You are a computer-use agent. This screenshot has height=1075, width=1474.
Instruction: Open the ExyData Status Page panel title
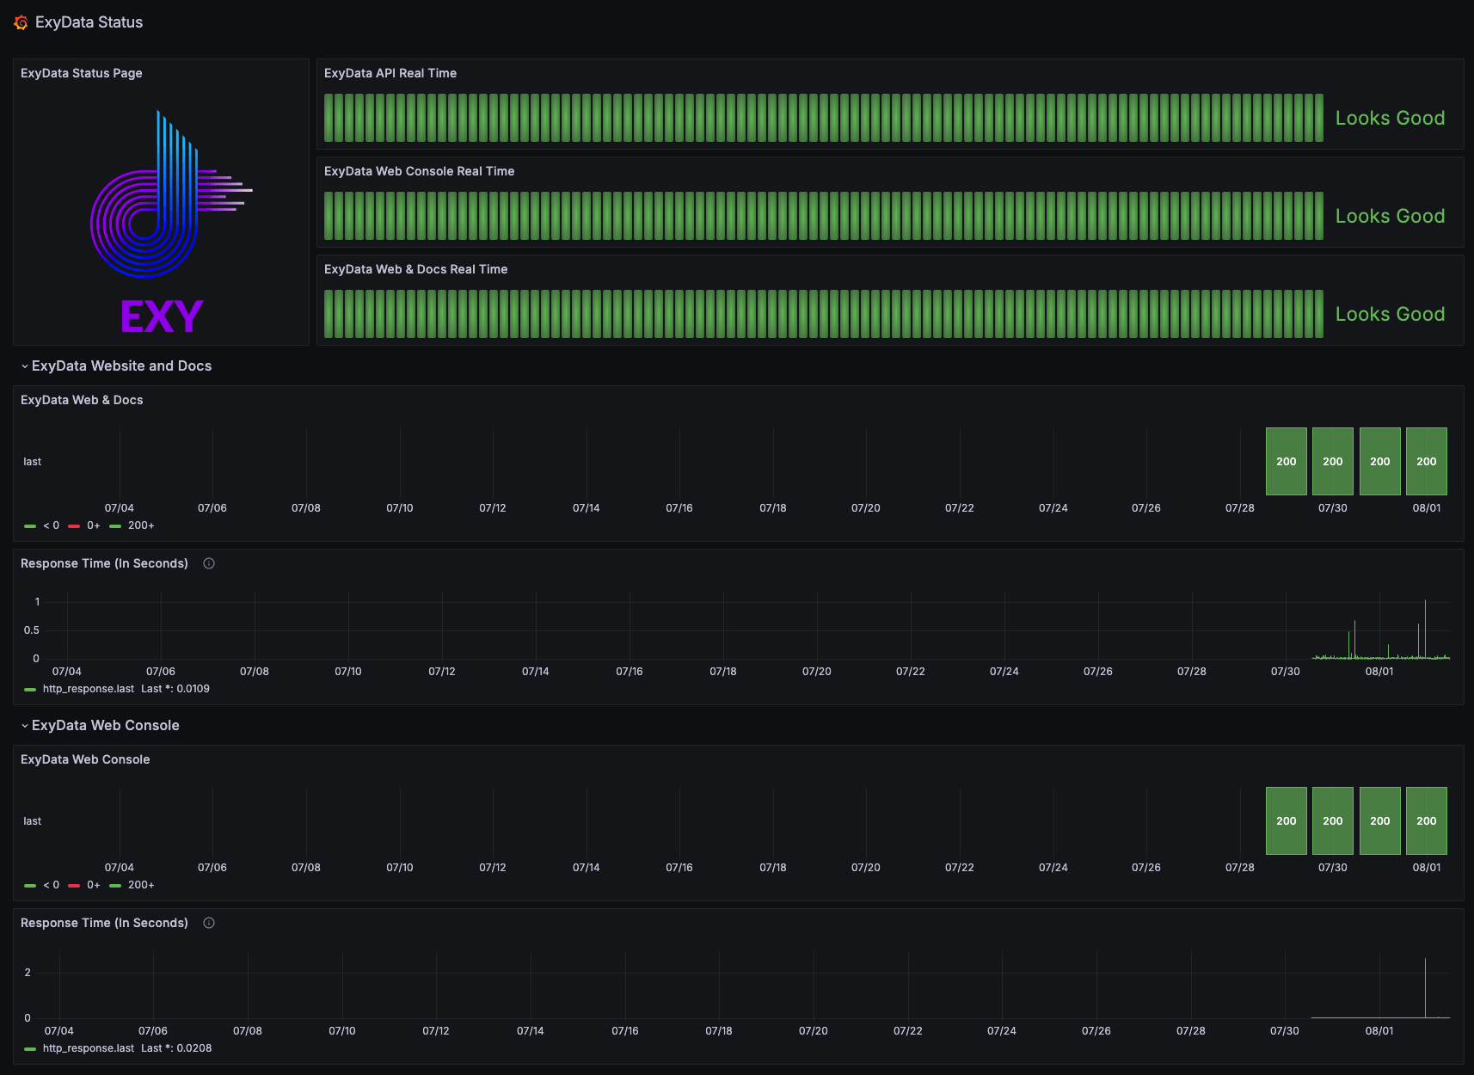(x=82, y=73)
